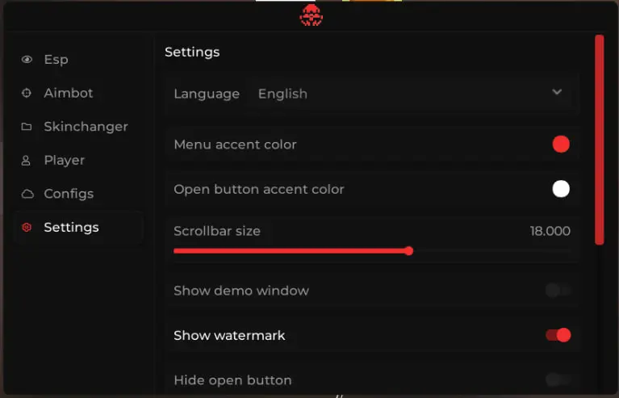
Task: Open the Language dropdown showing English
Action: 411,94
